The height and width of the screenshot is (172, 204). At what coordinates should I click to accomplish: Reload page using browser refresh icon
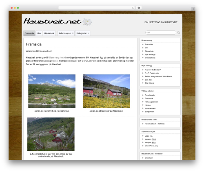pos(133,8)
